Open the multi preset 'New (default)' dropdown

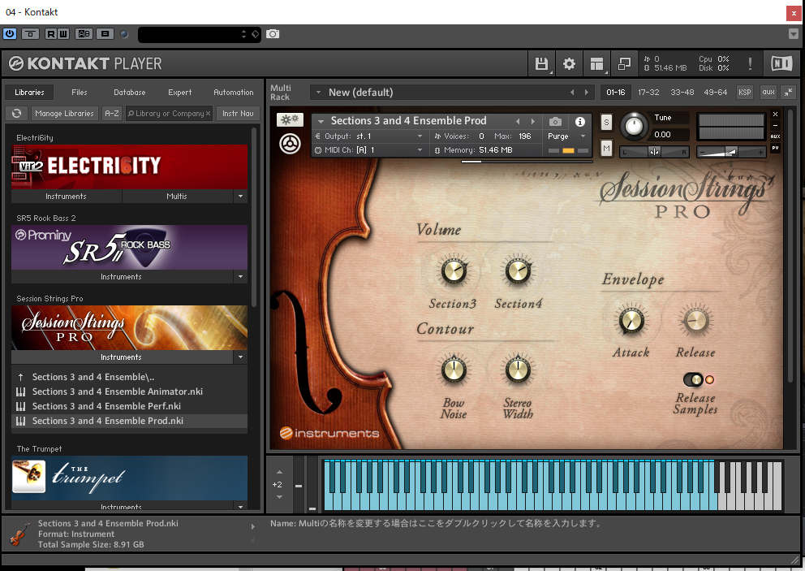pyautogui.click(x=318, y=93)
